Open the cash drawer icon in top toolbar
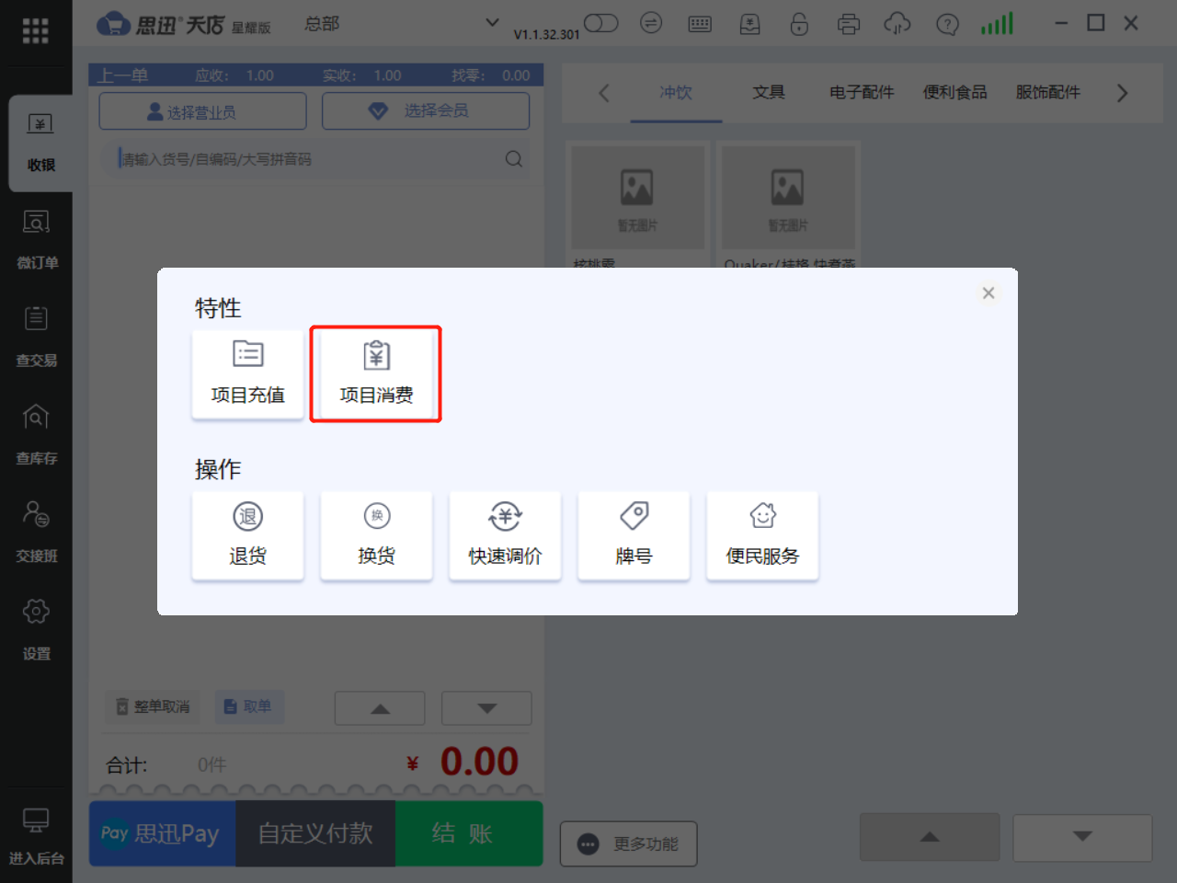 point(749,24)
